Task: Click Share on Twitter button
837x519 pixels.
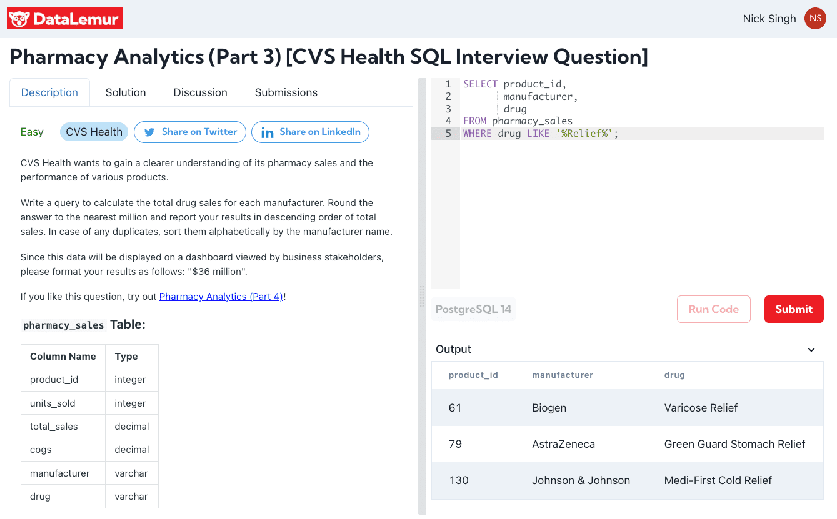Action: click(190, 132)
